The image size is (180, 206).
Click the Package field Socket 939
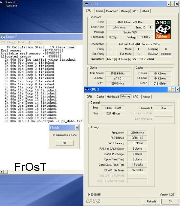tap(130, 32)
